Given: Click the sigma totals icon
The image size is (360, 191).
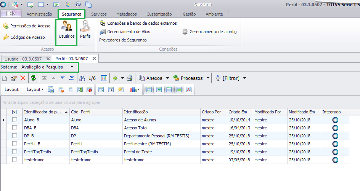Looking at the screenshot, I should coord(111,89).
